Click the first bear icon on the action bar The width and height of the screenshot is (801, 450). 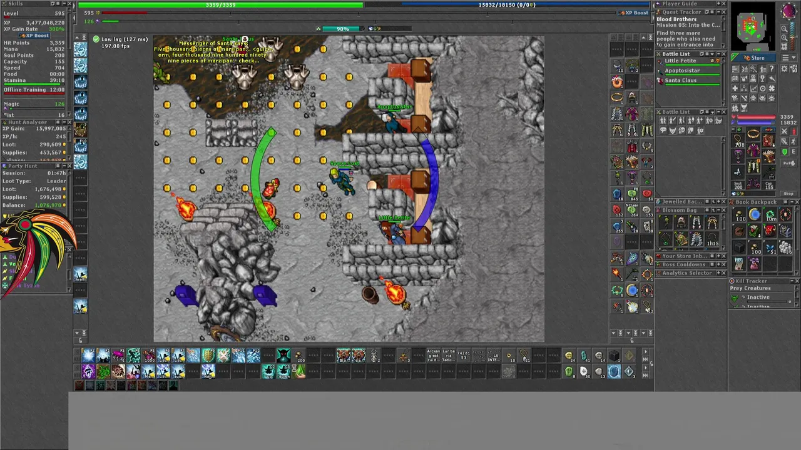344,355
